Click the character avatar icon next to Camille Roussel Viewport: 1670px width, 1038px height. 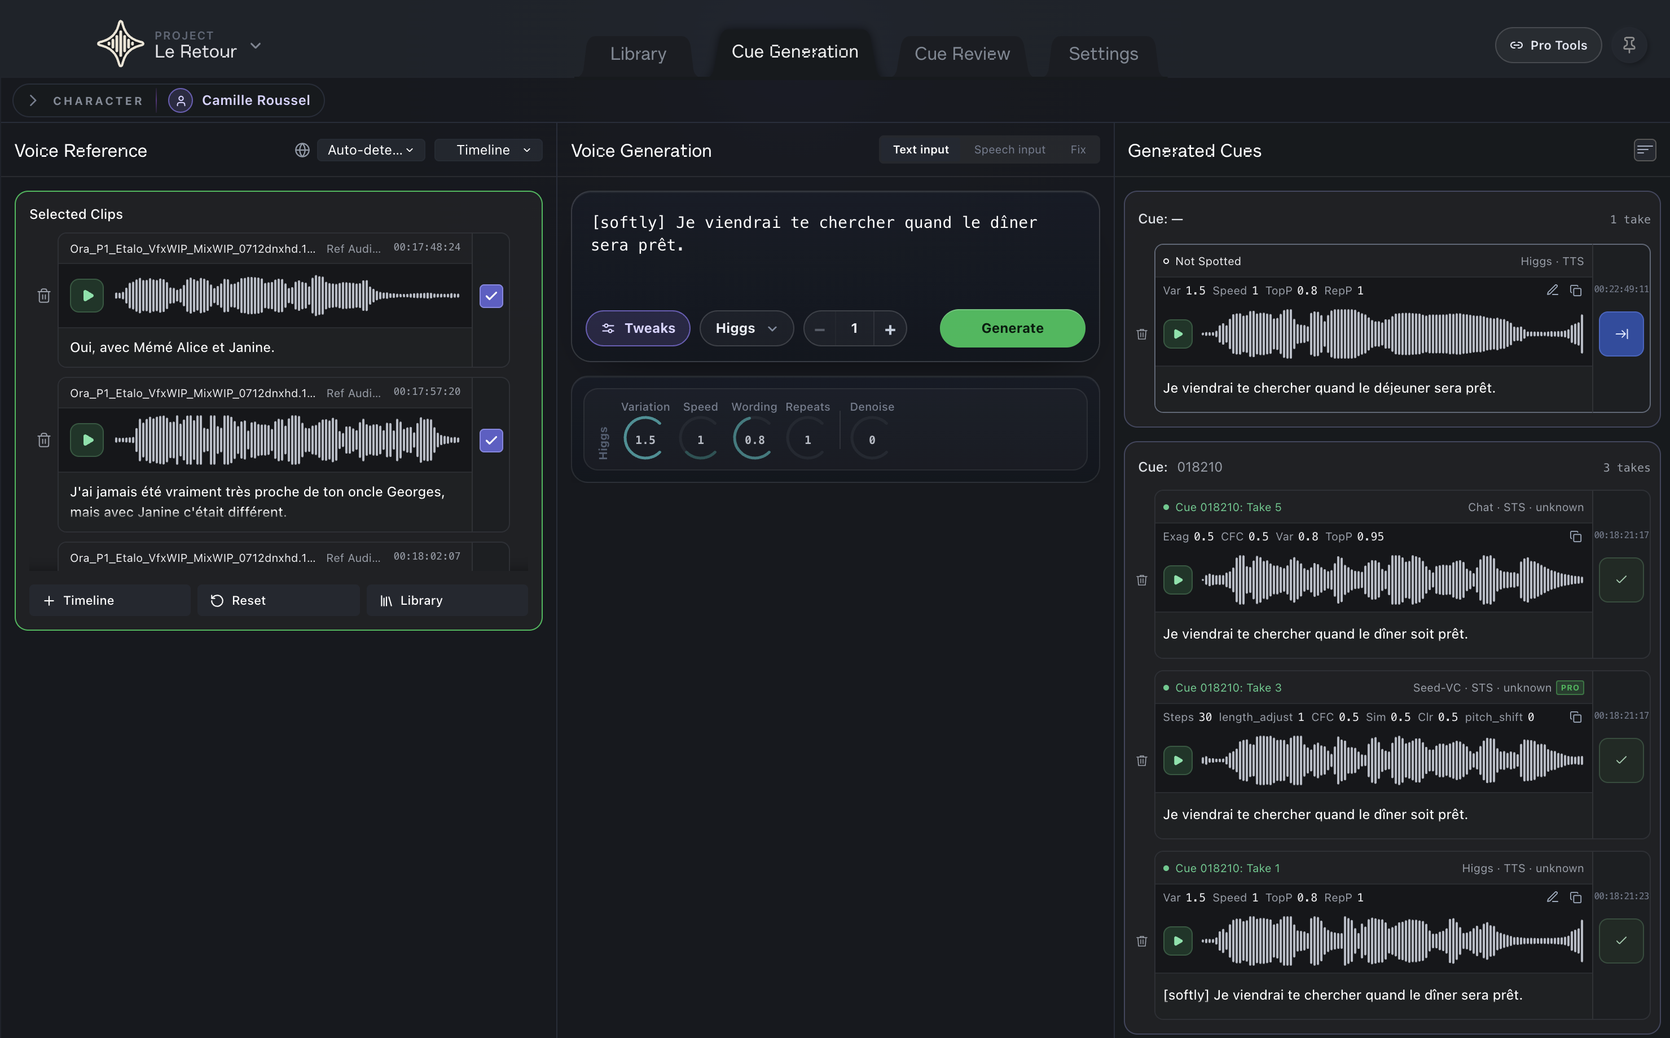[181, 101]
